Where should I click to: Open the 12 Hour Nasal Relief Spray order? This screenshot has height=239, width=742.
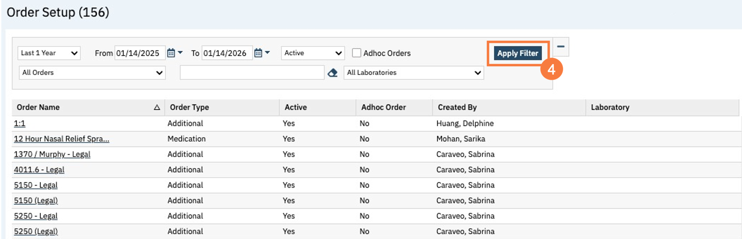coord(61,139)
